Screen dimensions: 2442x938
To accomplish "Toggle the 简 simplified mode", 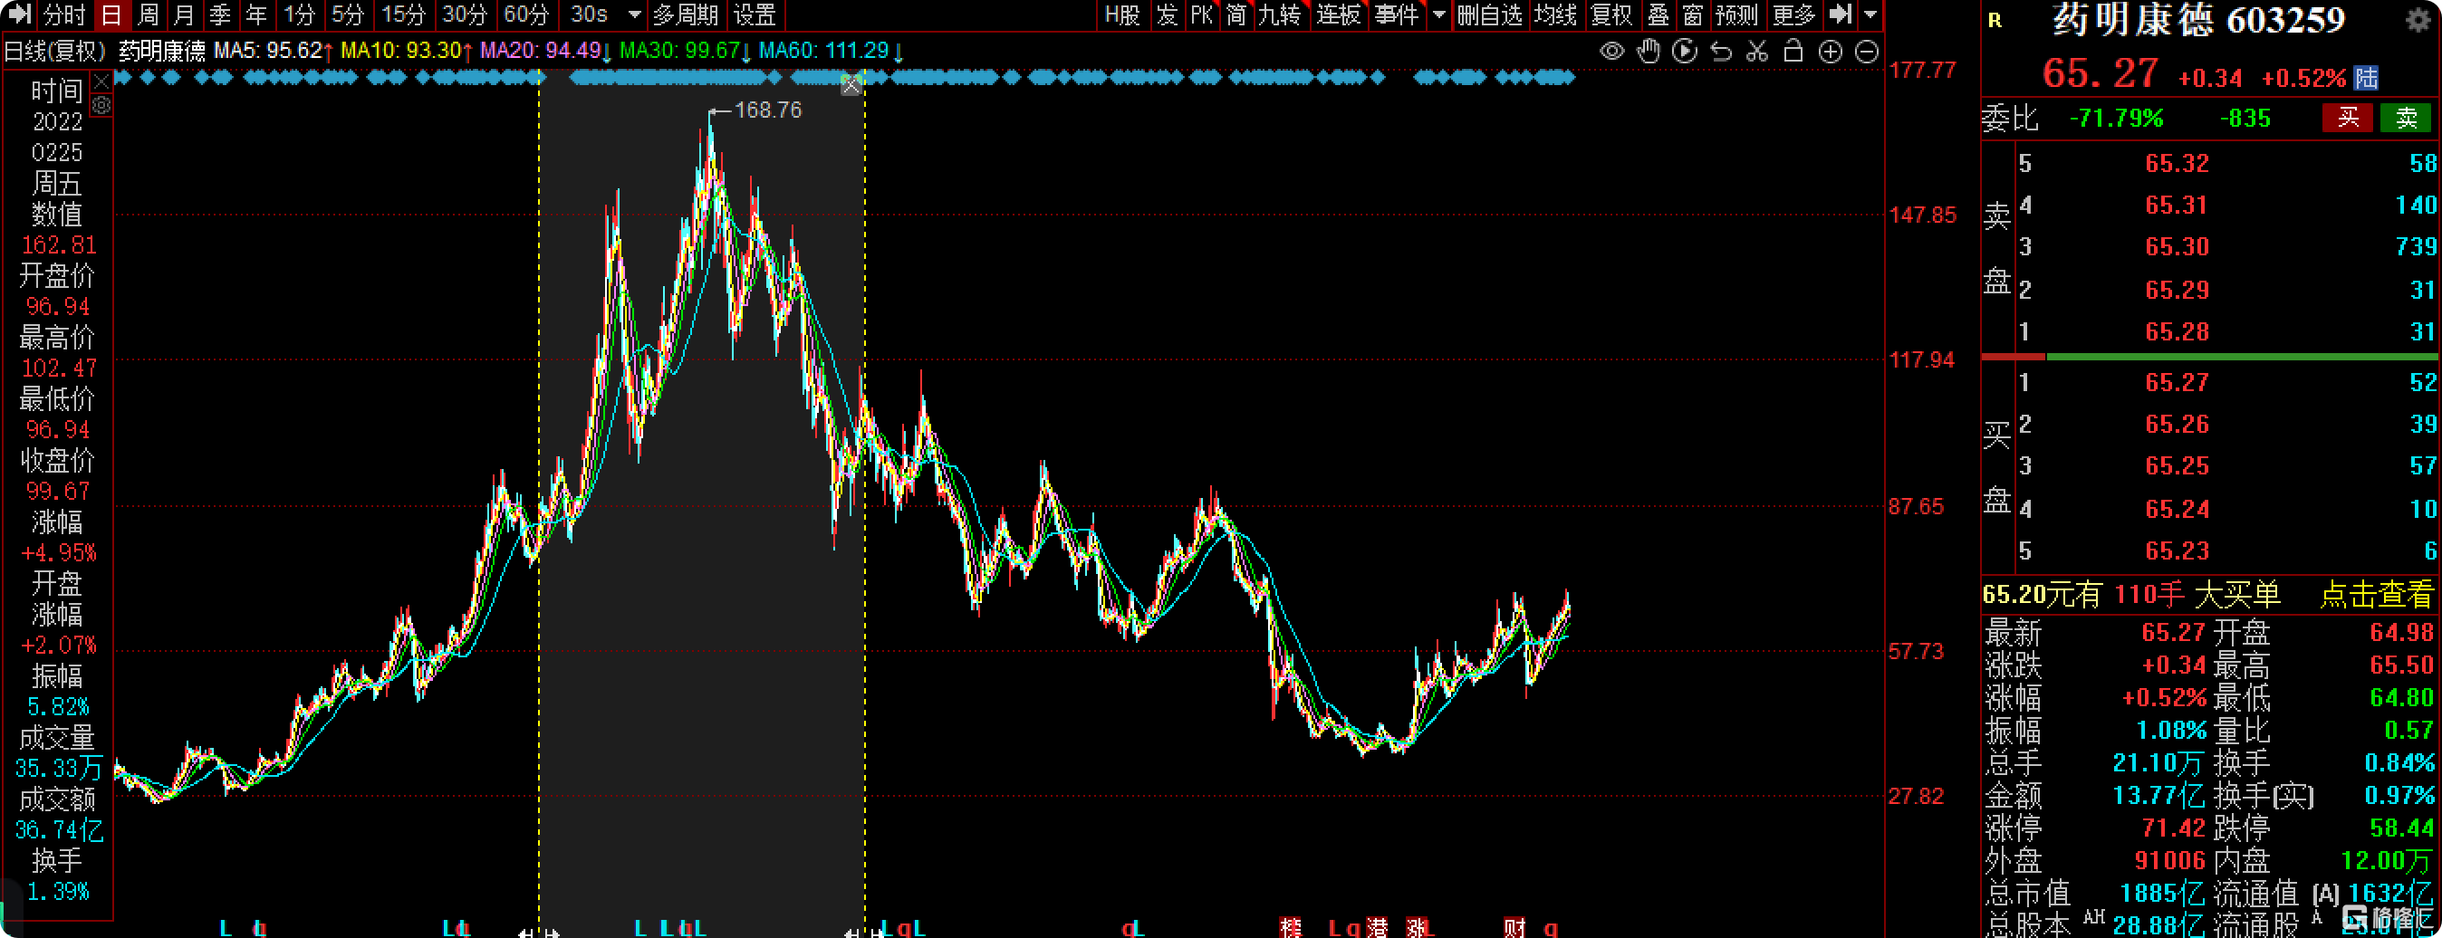I will point(1236,14).
